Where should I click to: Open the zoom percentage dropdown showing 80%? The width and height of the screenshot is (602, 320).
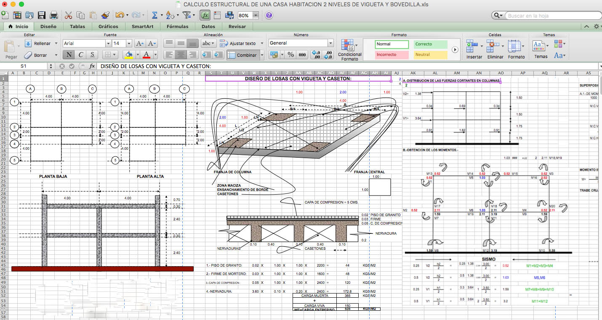[x=256, y=16]
